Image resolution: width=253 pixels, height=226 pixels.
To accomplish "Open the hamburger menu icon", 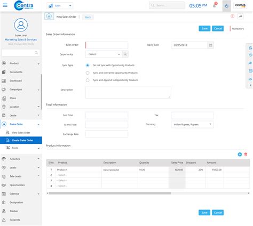I will click(x=5, y=5).
